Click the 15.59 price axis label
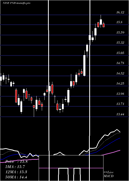Viewport: 129px width, 181px height. click(x=120, y=32)
